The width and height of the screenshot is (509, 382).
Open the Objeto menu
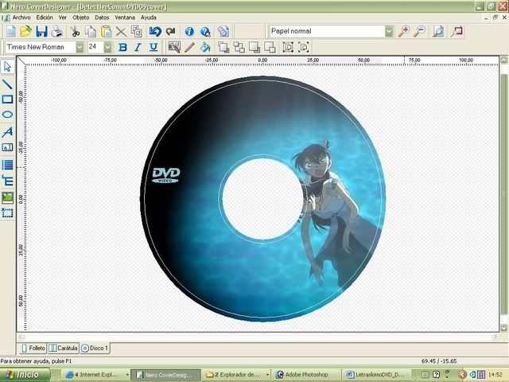tap(81, 18)
